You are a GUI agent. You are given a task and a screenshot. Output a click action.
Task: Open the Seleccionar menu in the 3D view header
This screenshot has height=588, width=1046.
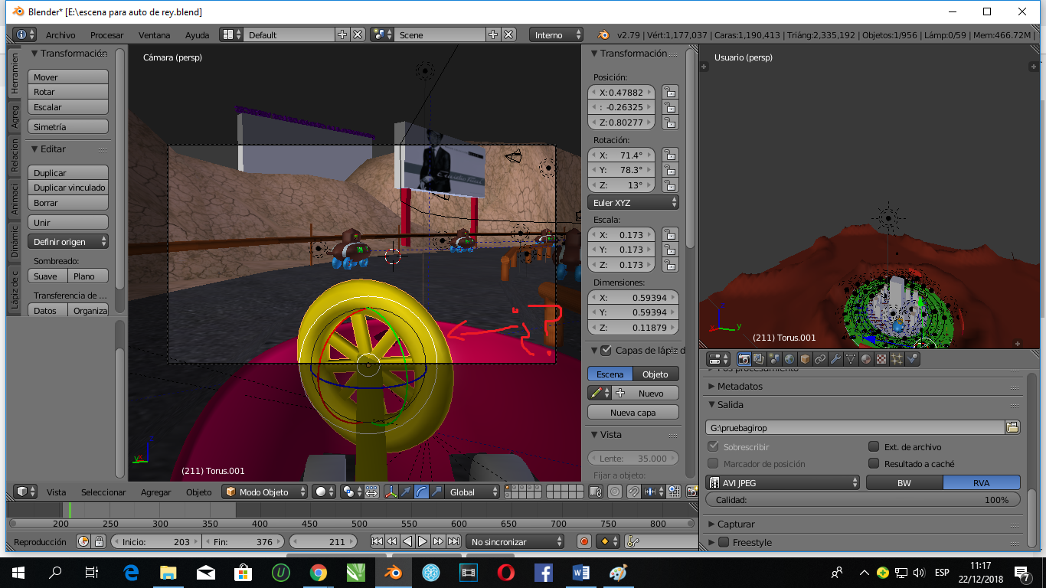click(x=103, y=492)
